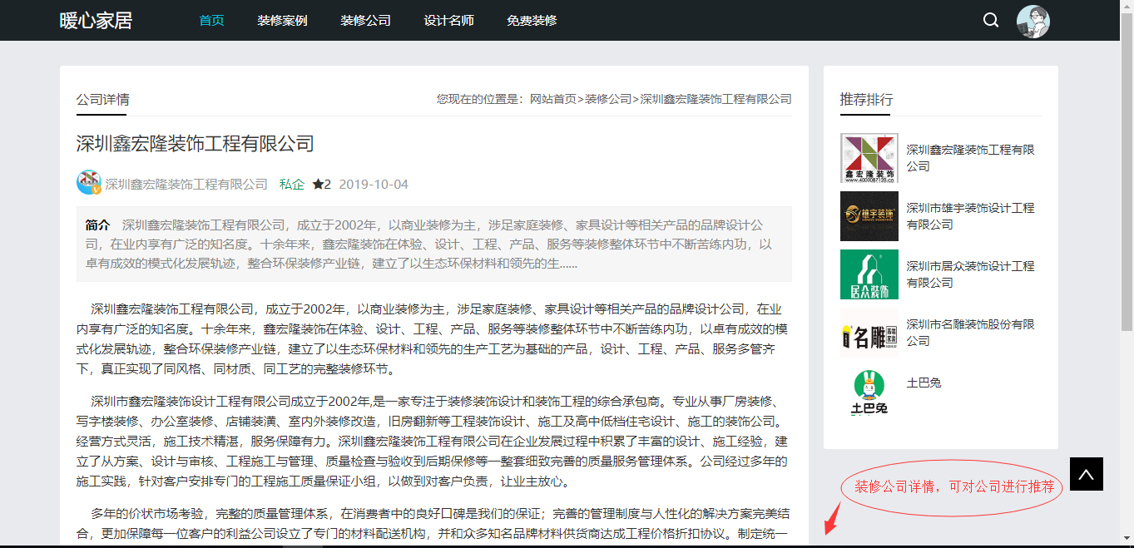The width and height of the screenshot is (1134, 548).
Task: Click the date 2019-10-04
Action: 374,184
